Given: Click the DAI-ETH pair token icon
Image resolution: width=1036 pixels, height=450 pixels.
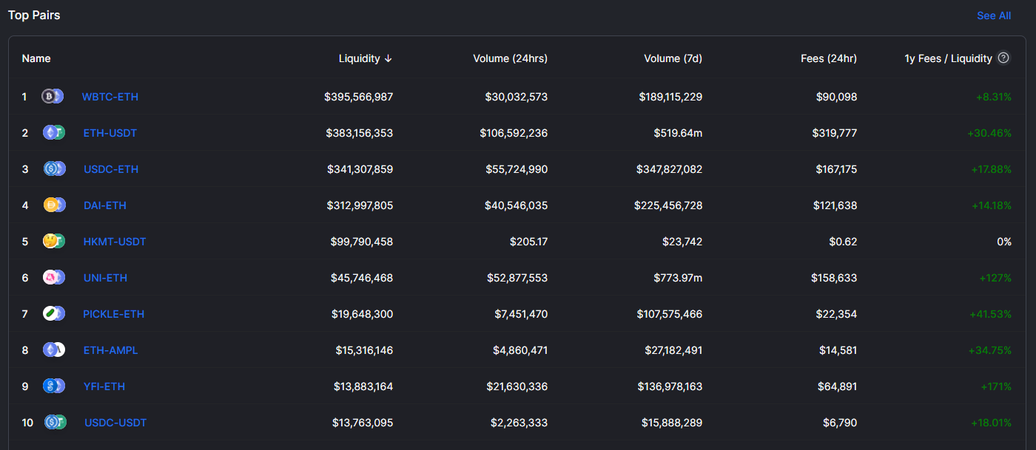Looking at the screenshot, I should [x=55, y=205].
